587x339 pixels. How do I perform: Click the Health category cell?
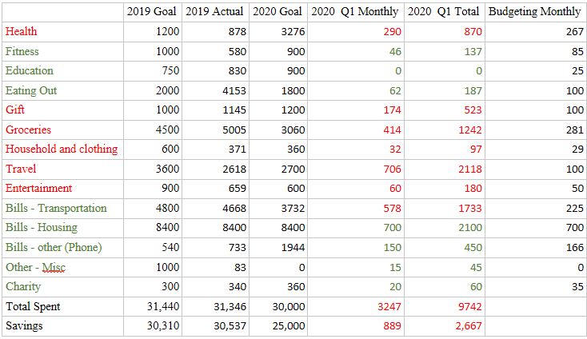(x=22, y=31)
